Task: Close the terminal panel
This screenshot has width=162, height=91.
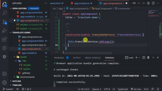Action: coord(158,58)
